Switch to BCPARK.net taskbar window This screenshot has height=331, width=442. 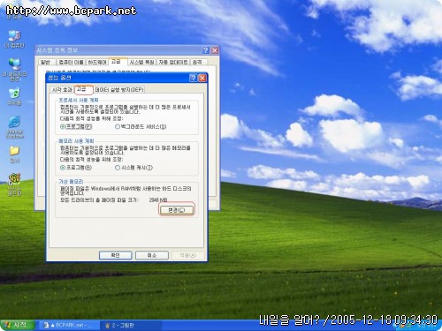tap(68, 326)
